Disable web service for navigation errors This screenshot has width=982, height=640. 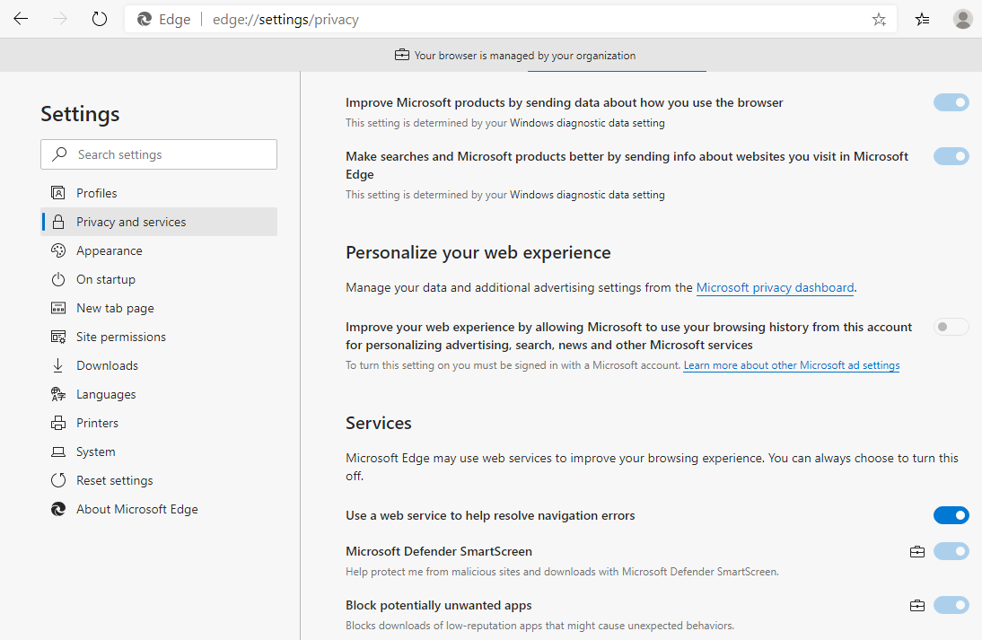951,515
